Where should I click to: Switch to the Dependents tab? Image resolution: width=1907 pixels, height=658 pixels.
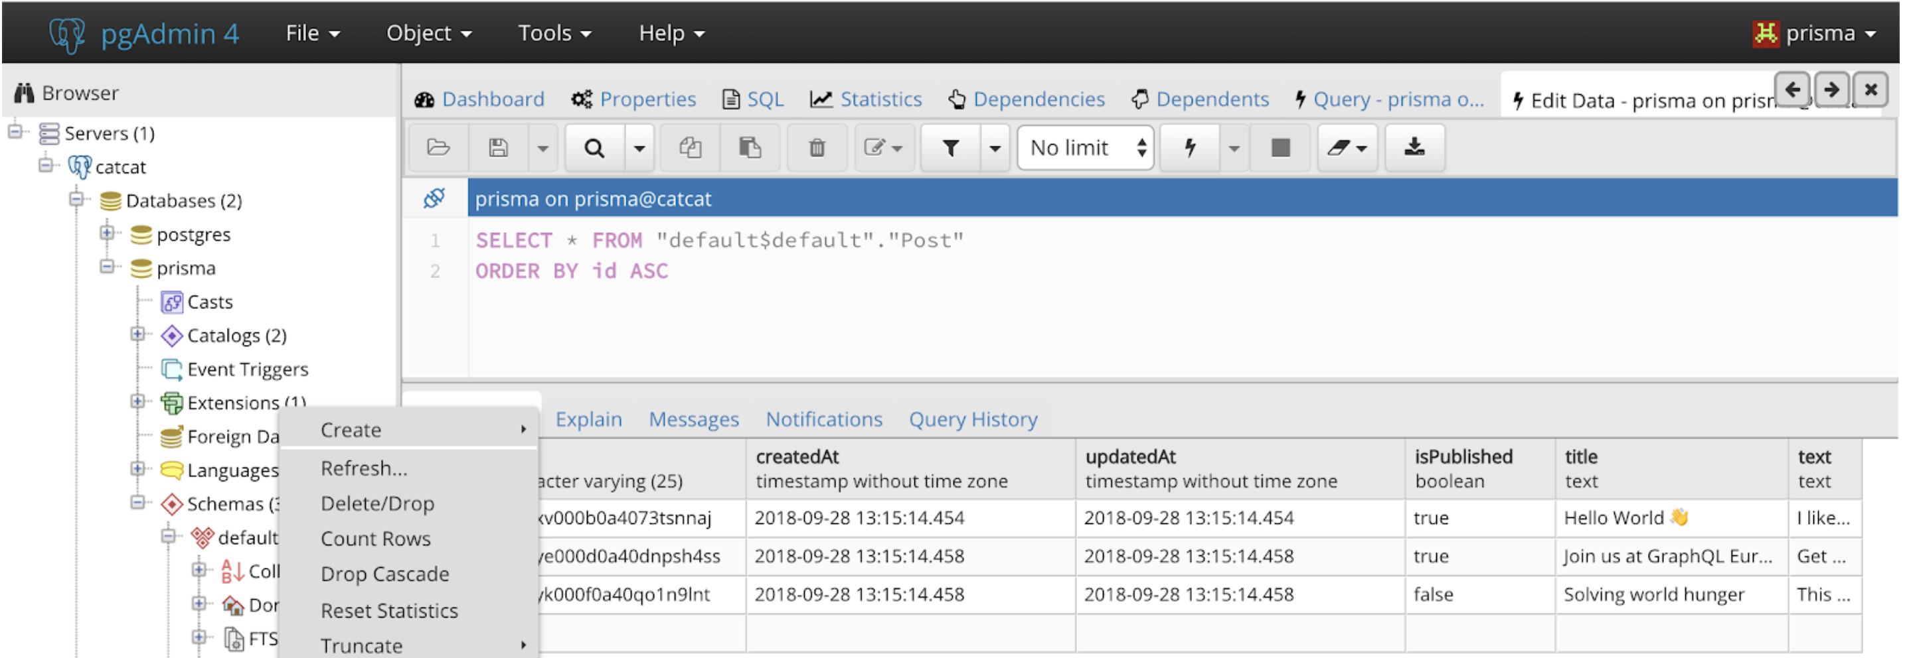click(x=1200, y=99)
